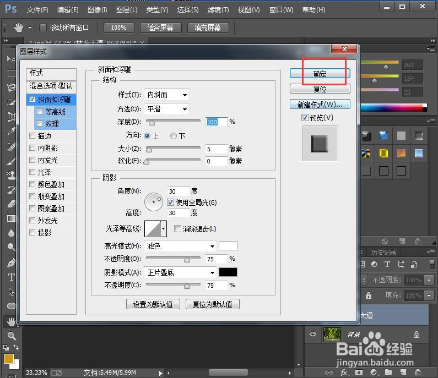Select the Rectangular Marquee tool
This screenshot has height=378, width=438.
coord(11,73)
